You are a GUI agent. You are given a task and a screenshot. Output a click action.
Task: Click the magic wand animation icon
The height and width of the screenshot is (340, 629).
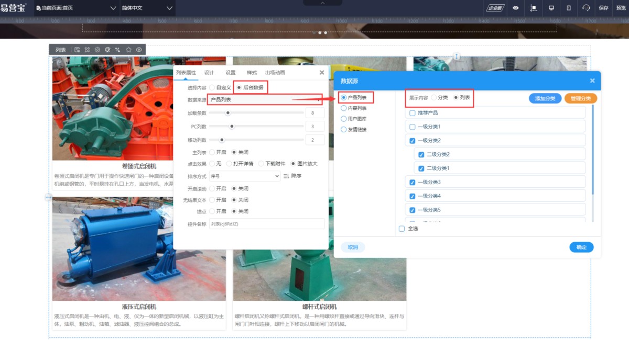click(x=118, y=50)
